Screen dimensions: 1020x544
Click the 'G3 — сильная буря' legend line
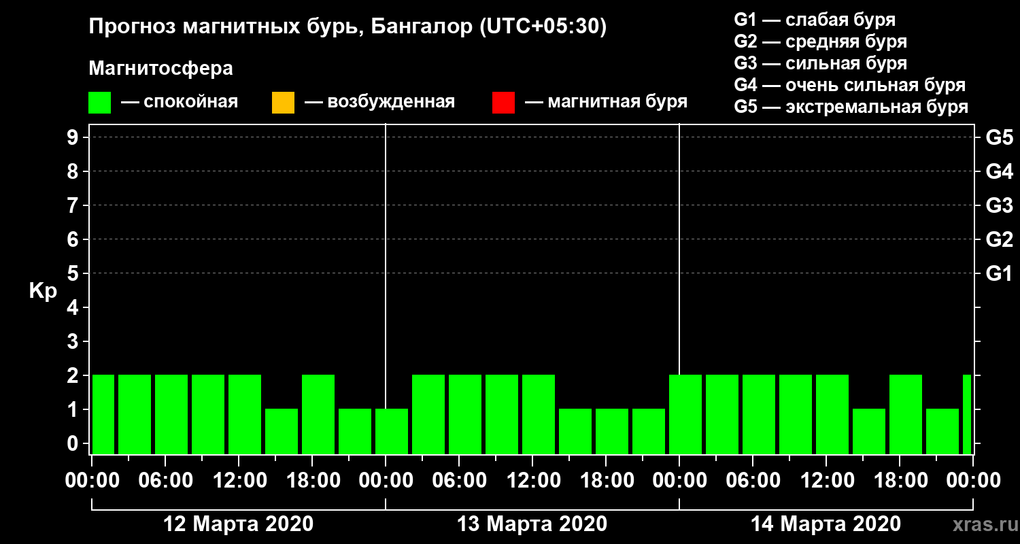[x=821, y=63]
